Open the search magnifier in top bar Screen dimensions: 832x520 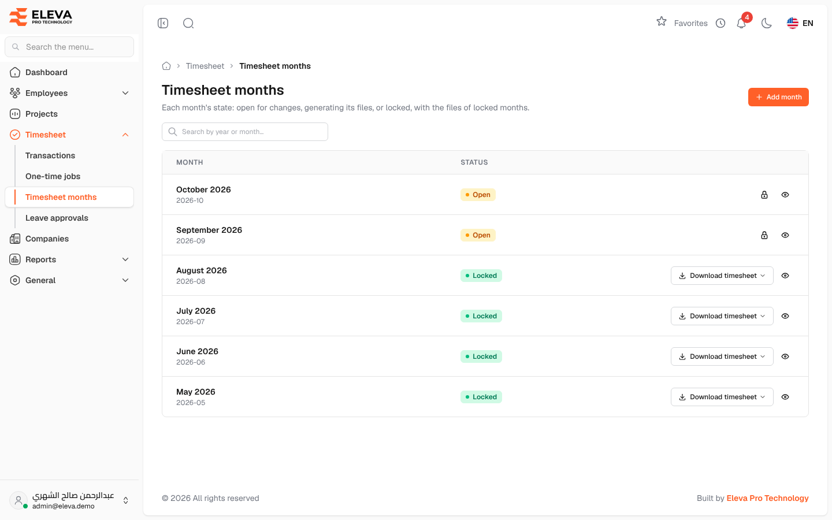tap(188, 23)
